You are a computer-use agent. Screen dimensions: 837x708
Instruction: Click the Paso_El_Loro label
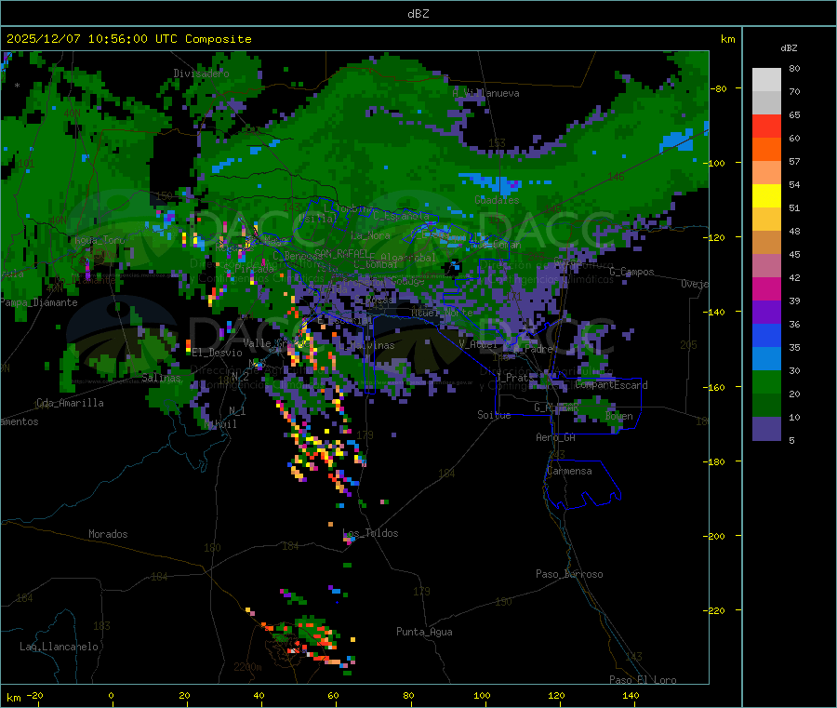click(643, 680)
